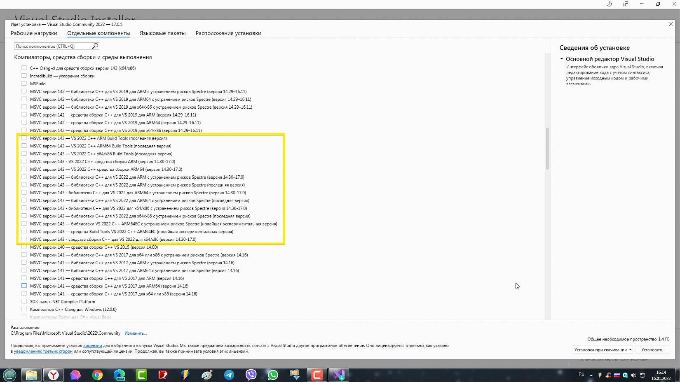Screen dimensions: 680x382
Task: Go to Расположения установки tab
Action: 228,33
